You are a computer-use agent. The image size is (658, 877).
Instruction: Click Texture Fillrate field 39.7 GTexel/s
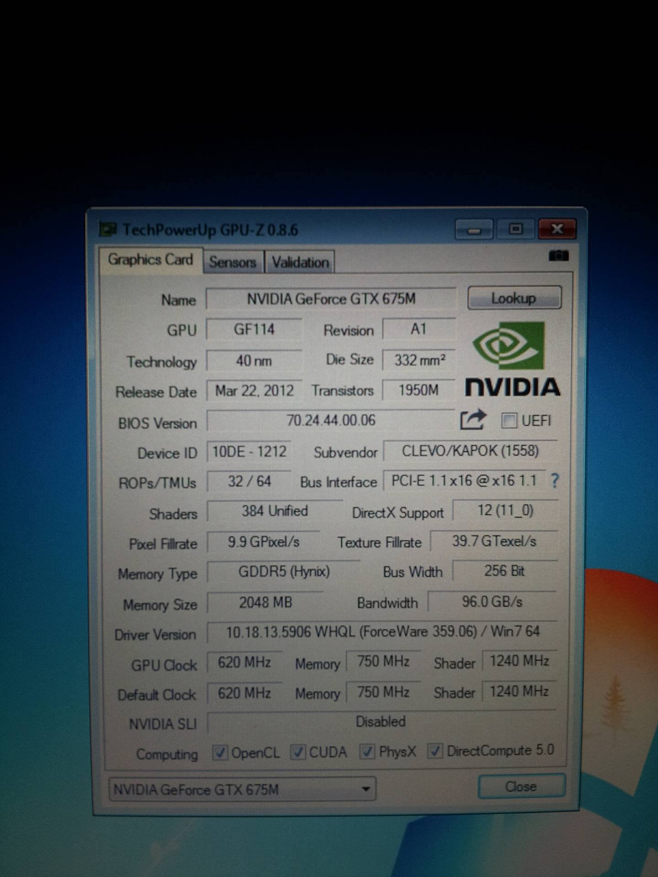point(494,541)
